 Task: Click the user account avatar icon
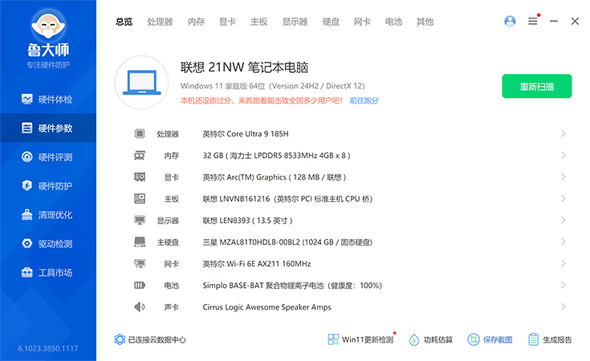[510, 21]
